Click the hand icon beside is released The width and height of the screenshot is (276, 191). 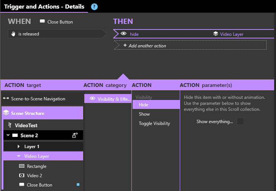13,34
